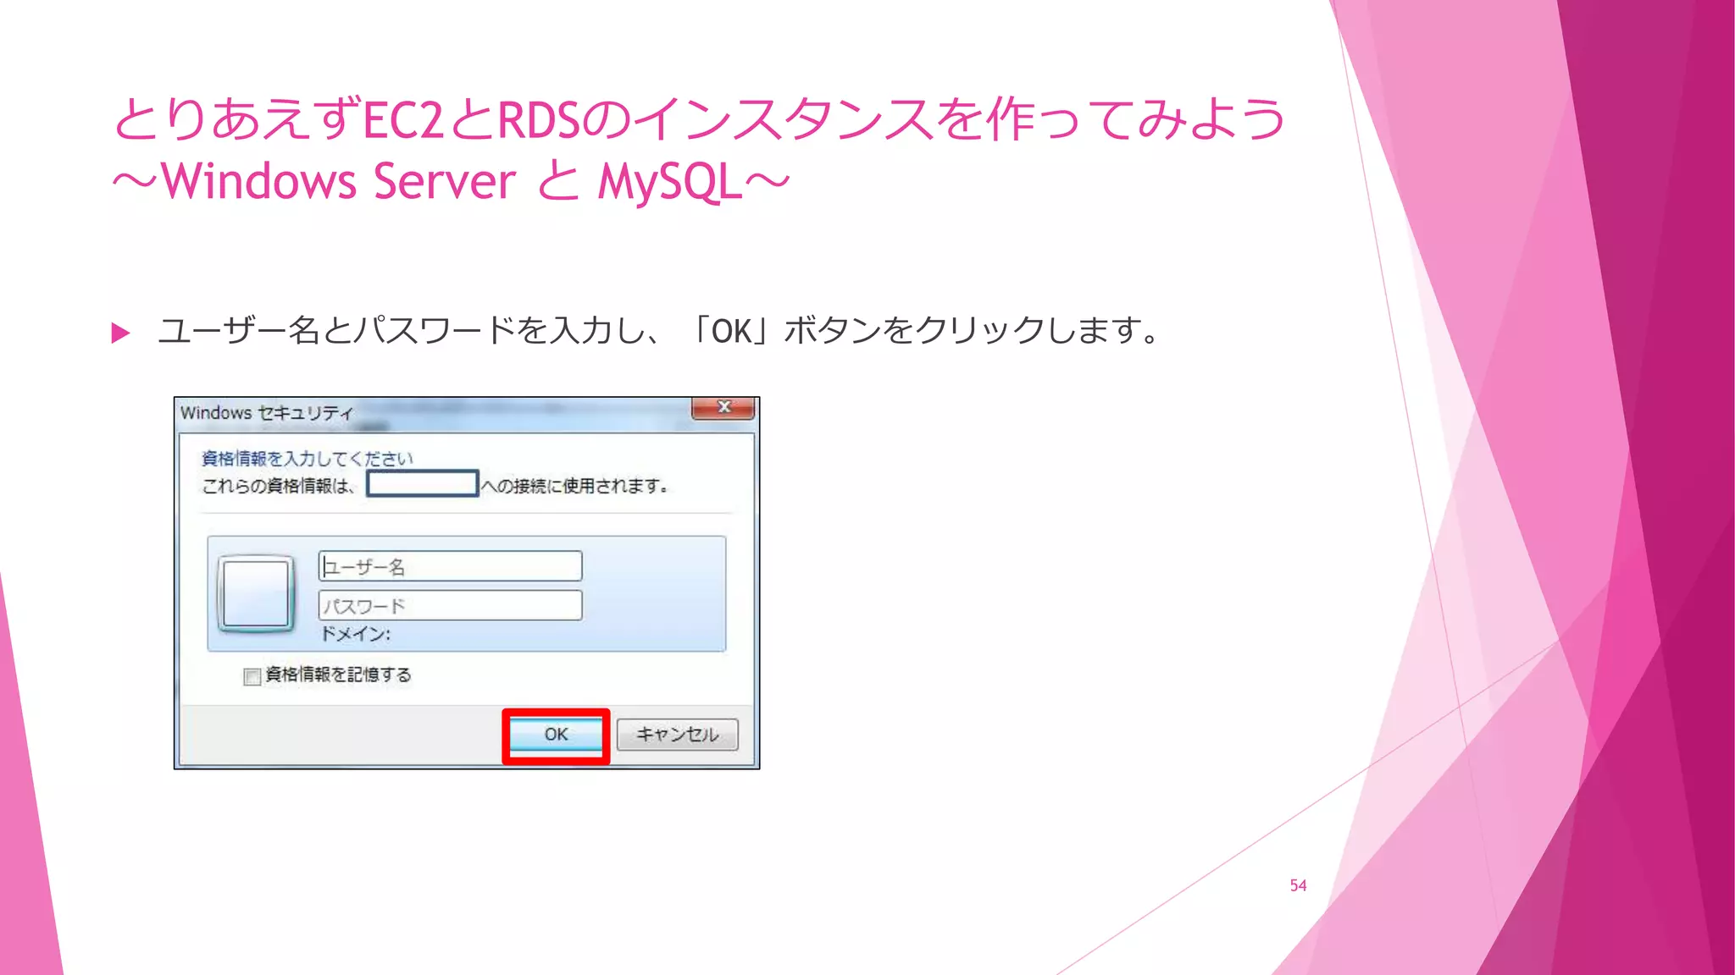This screenshot has width=1735, height=975.
Task: Click the ドメイン: label text
Action: pos(356,635)
